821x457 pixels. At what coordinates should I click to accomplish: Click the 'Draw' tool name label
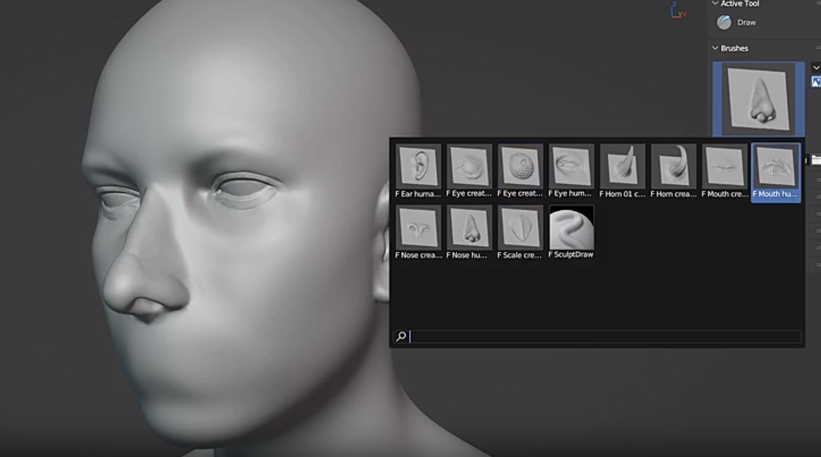point(746,23)
